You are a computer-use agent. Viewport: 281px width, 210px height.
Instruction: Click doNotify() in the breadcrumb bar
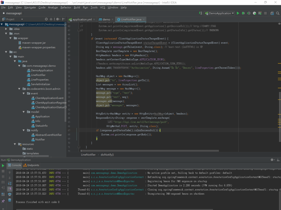107,155
